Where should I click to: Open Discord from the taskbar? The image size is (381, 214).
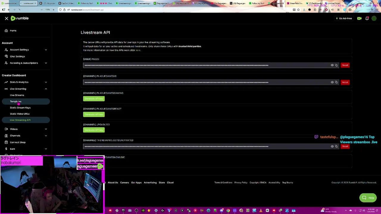(x=221, y=211)
